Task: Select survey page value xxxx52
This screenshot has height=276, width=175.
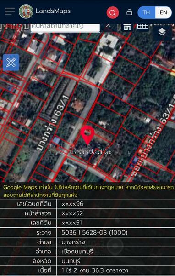Action: pyautogui.click(x=72, y=213)
